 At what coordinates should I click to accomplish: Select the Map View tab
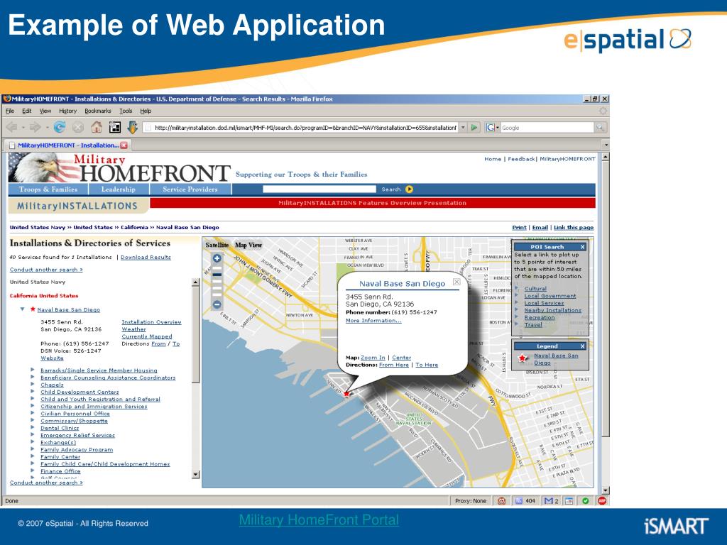point(248,245)
